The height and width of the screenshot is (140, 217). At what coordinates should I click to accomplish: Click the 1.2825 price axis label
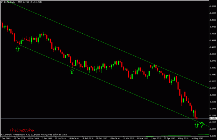(x=213, y=95)
